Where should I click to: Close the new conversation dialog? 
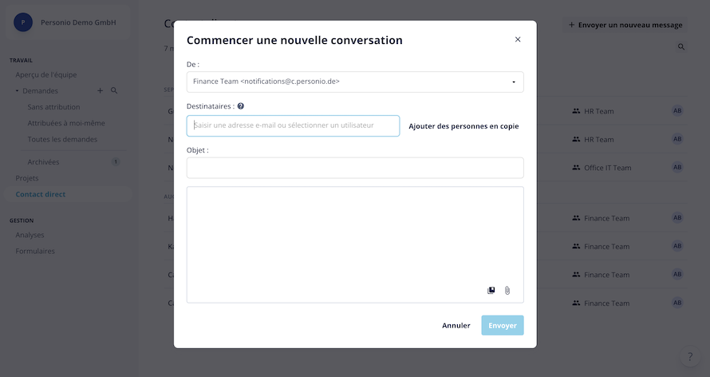pyautogui.click(x=518, y=39)
